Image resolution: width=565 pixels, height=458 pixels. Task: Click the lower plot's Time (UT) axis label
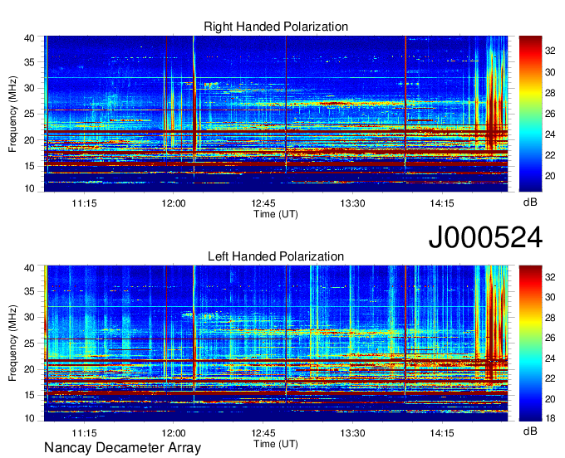(276, 444)
